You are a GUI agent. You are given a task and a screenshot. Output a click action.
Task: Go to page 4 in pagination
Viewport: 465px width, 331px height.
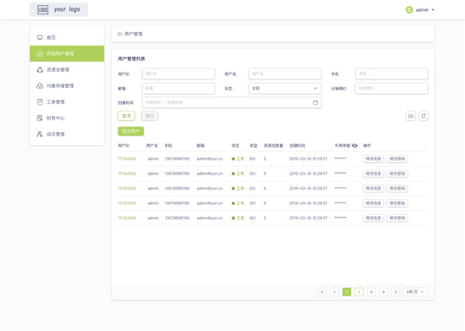pyautogui.click(x=371, y=292)
